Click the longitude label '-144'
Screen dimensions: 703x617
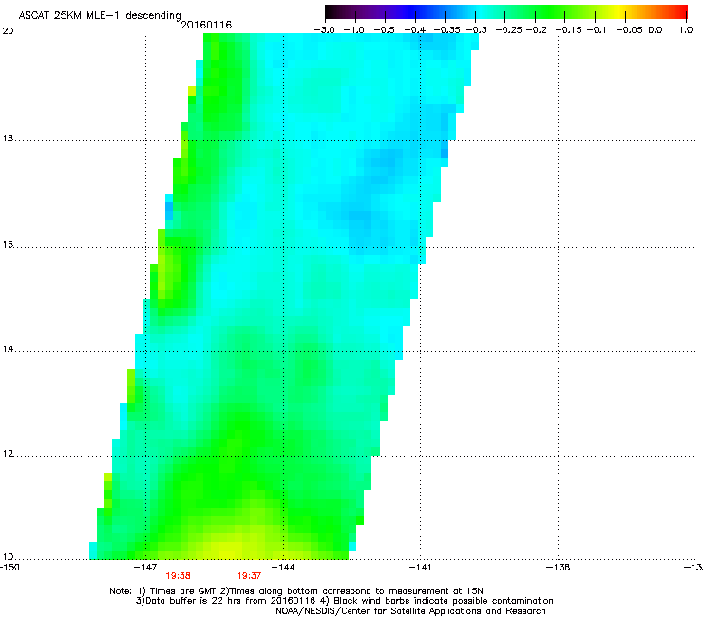[x=283, y=568]
